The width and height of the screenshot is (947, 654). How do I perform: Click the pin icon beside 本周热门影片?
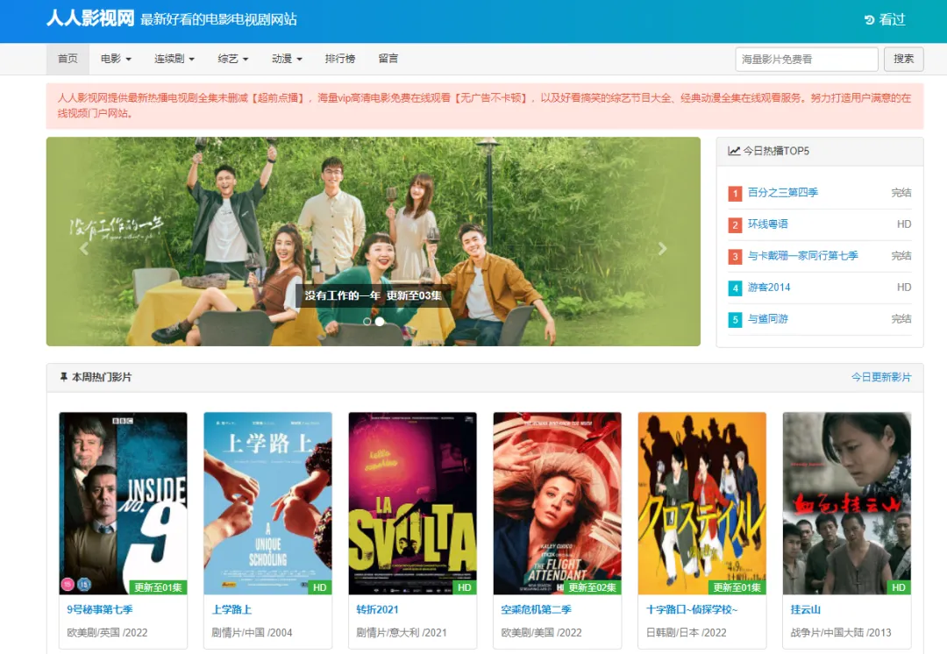[63, 378]
